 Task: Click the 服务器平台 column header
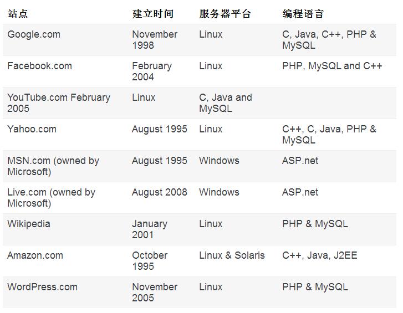[x=225, y=14]
